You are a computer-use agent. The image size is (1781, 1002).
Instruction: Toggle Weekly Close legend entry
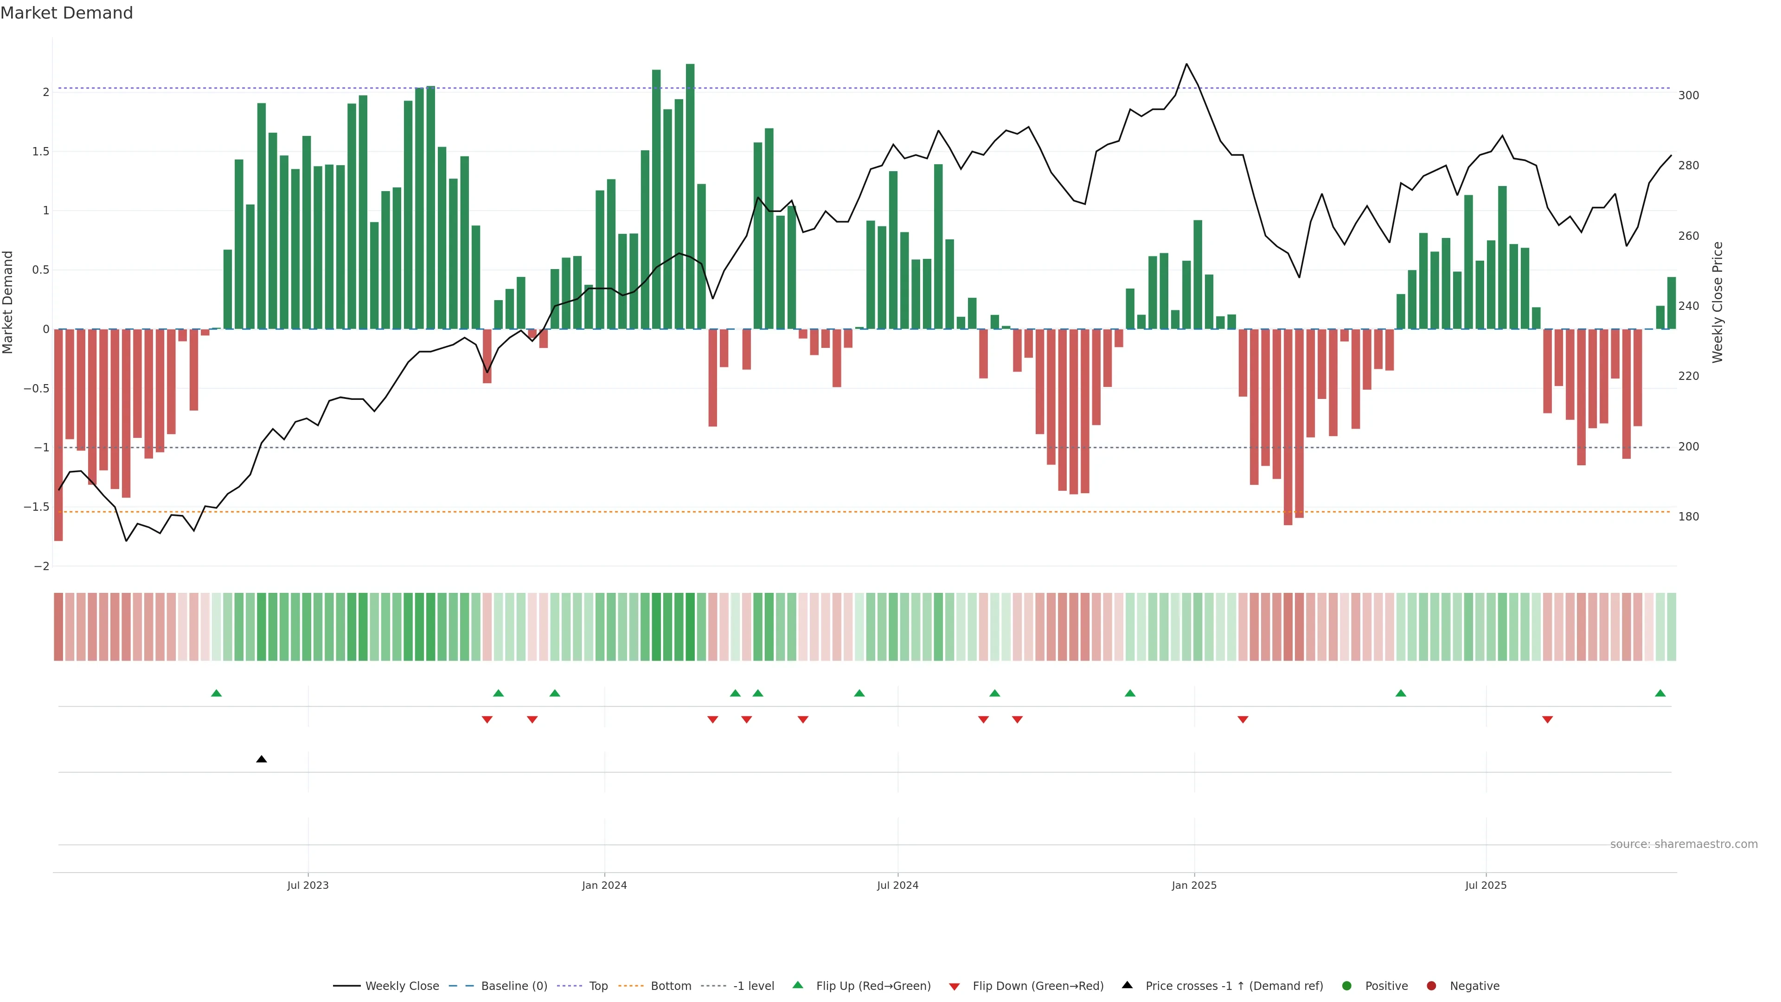pos(402,986)
